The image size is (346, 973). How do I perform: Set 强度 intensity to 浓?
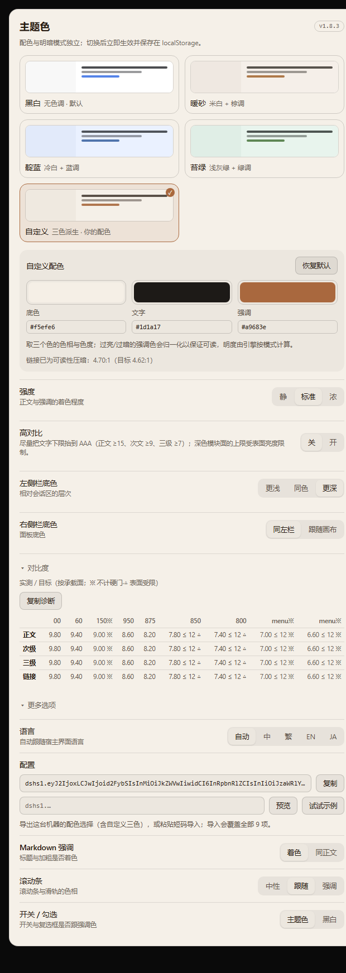[x=333, y=397]
